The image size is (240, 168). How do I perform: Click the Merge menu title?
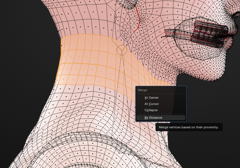142,90
